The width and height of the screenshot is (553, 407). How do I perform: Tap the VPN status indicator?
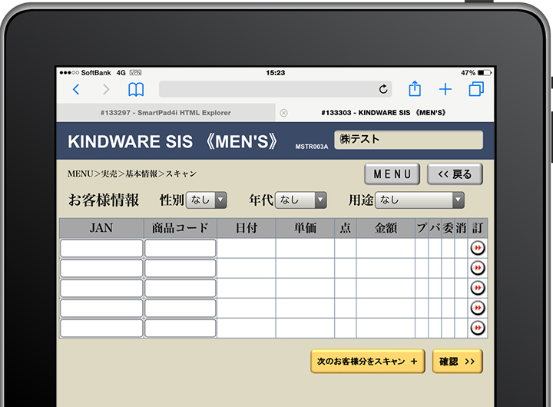[135, 73]
